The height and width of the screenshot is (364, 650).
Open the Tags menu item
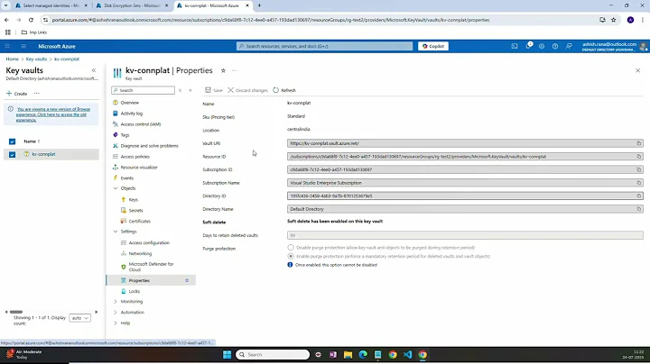(x=125, y=135)
